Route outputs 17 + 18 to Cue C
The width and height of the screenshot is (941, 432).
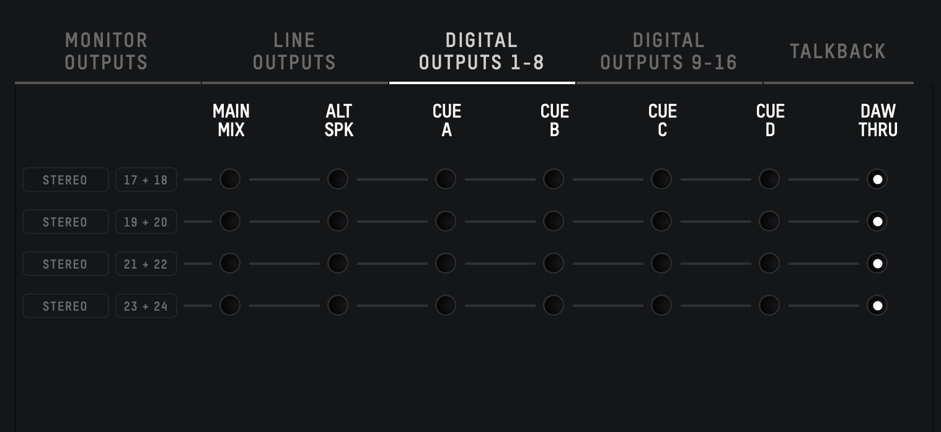(x=661, y=179)
